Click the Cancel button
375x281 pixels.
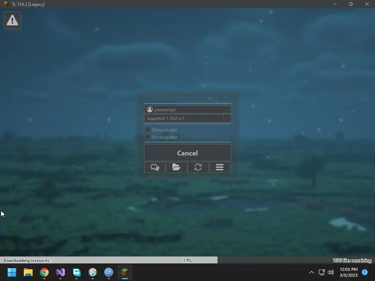coord(187,153)
